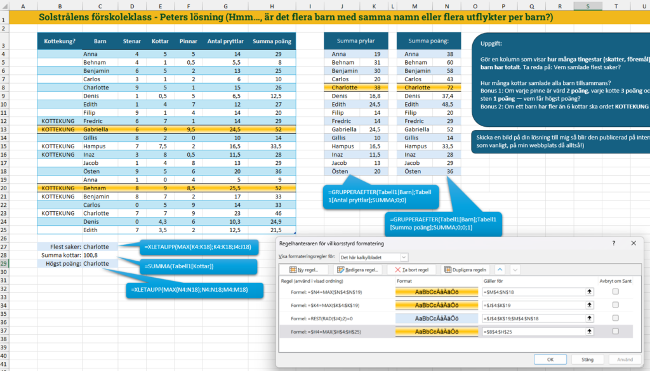This screenshot has width=650, height=371.
Task: Click Summa prylar header cell
Action: pos(355,41)
